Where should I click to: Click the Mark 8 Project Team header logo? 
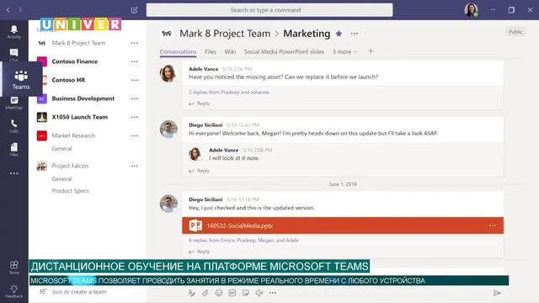[x=167, y=34]
